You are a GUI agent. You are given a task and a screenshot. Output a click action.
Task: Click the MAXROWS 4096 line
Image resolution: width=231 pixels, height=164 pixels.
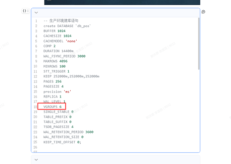(56, 61)
